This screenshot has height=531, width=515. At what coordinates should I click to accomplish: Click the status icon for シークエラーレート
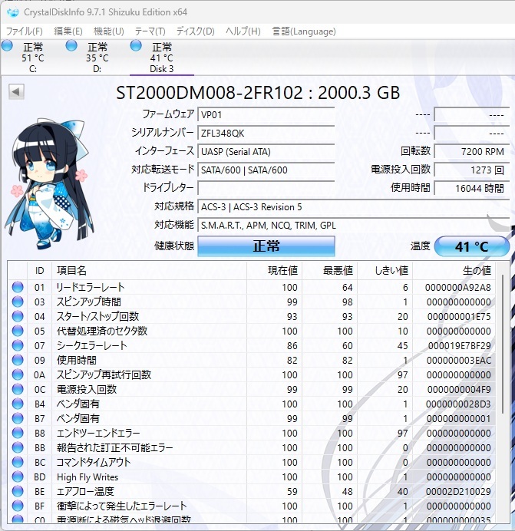pyautogui.click(x=18, y=345)
